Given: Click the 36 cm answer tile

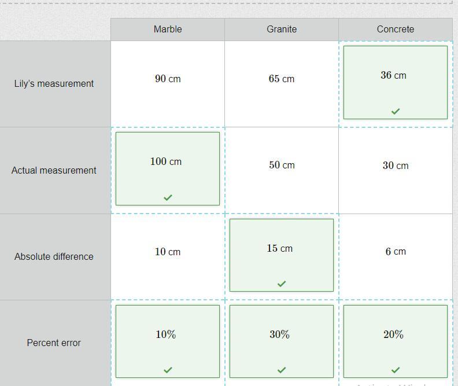Looking at the screenshot, I should tap(396, 82).
